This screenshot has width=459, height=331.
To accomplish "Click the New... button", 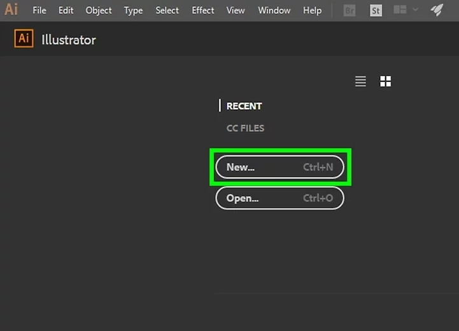I will tap(280, 167).
